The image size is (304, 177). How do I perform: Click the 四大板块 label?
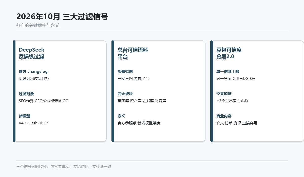125,94
